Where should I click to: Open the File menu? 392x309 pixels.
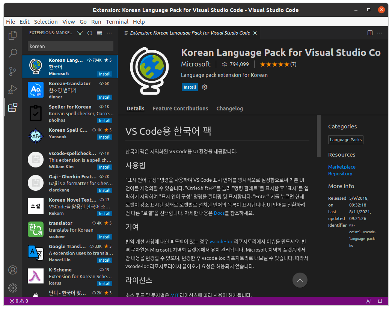tap(11, 22)
